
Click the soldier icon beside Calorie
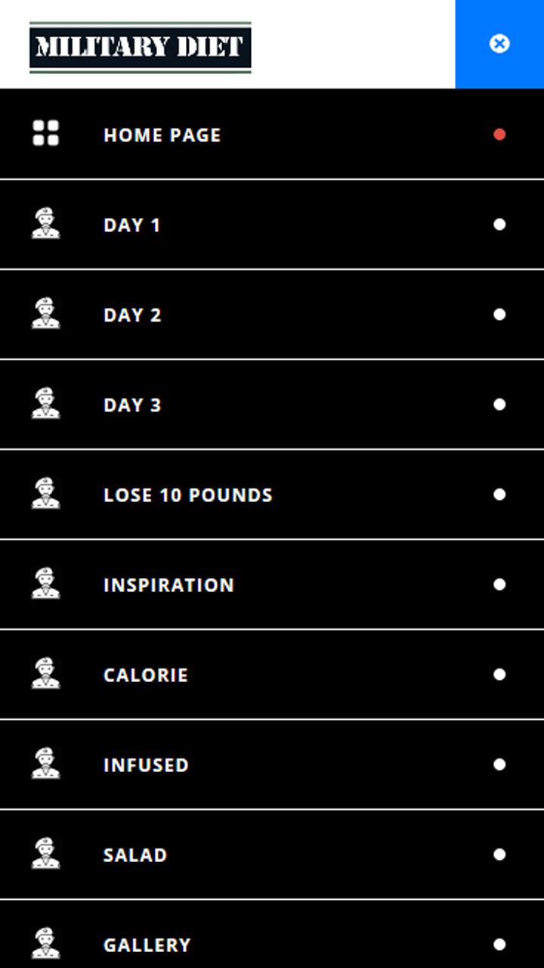coord(45,674)
